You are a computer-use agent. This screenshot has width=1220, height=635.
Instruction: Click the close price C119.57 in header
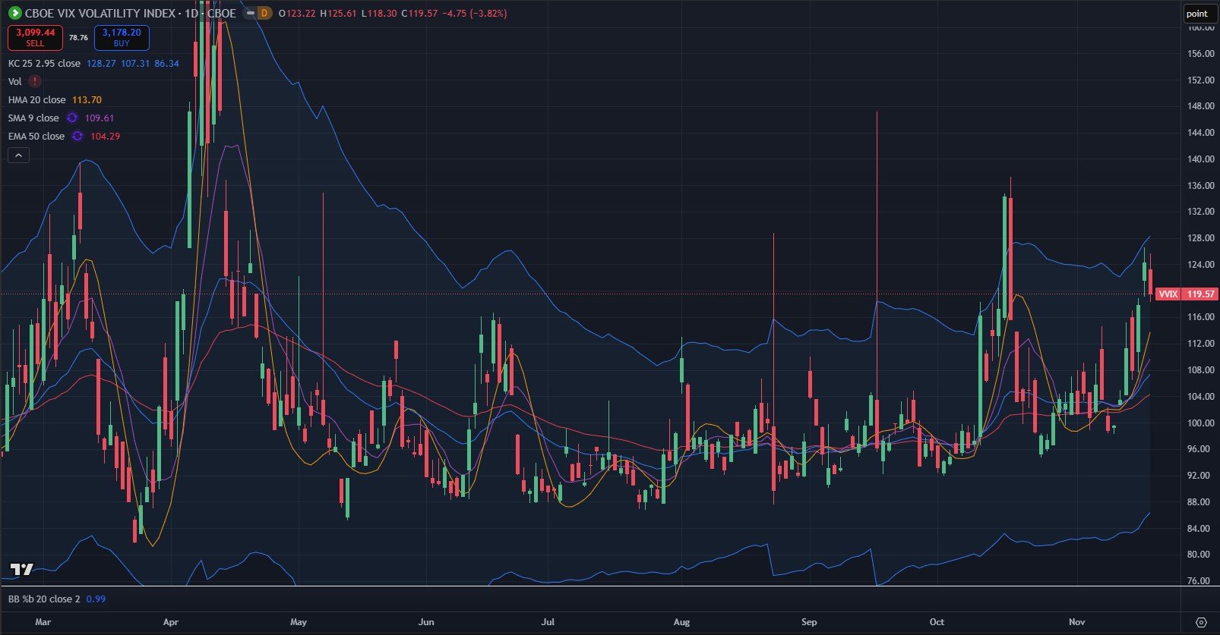(x=419, y=13)
